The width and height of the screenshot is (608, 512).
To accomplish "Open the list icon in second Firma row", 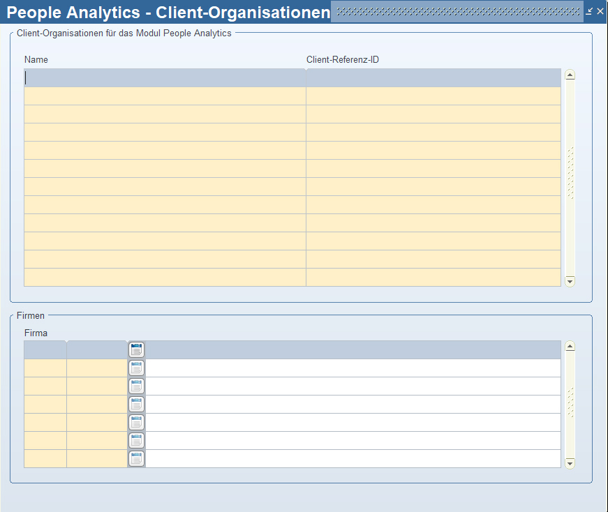I will click(x=136, y=368).
